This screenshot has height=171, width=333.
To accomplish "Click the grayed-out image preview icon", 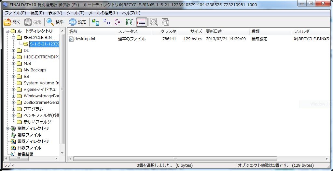I will [x=165, y=22].
